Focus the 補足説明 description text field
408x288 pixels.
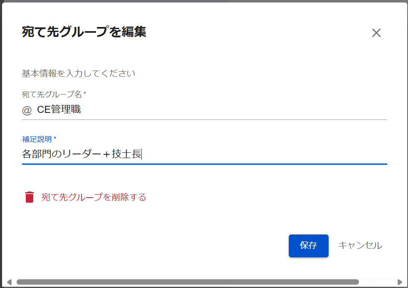click(x=249, y=154)
